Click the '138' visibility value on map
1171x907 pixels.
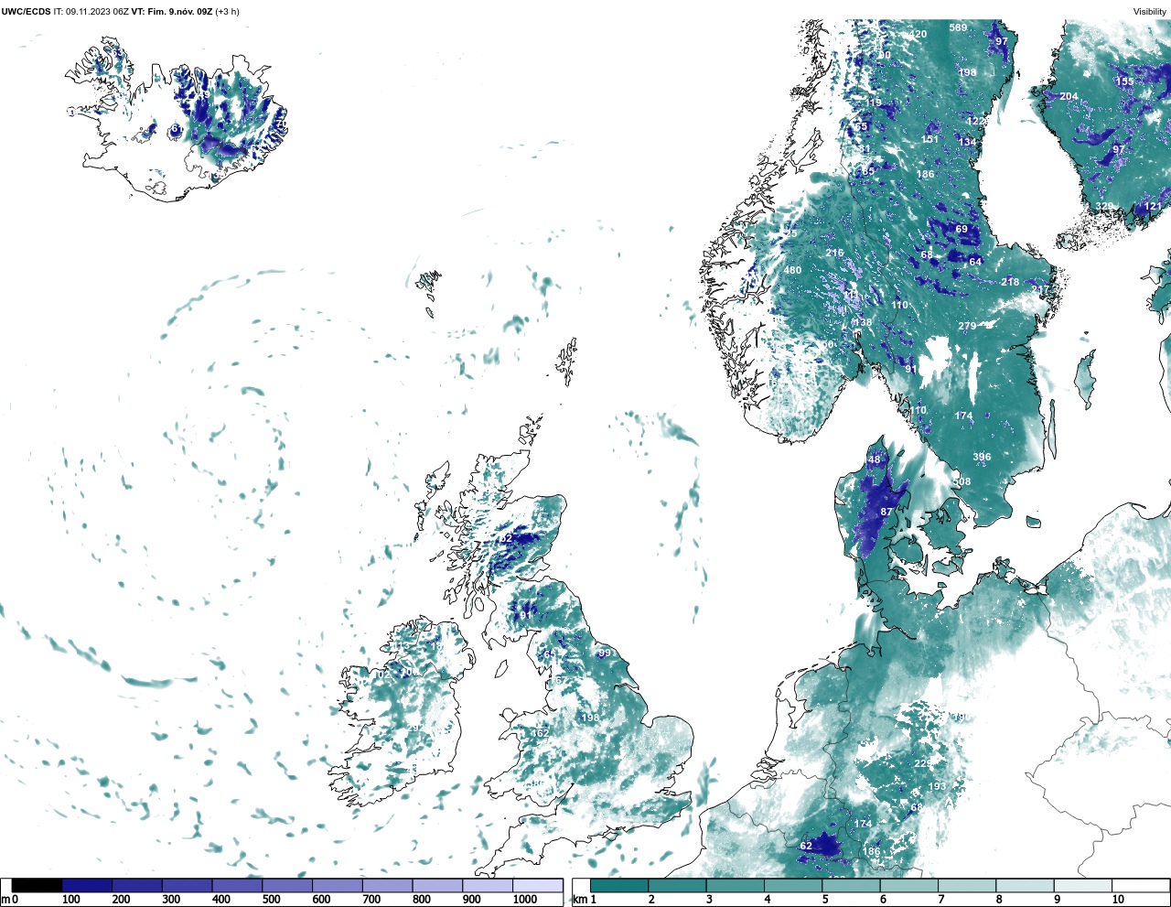[863, 322]
